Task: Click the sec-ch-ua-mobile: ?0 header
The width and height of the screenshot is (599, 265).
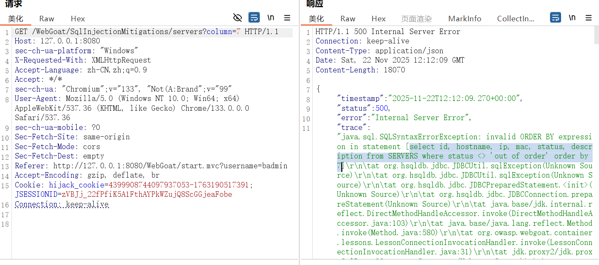Action: (58, 127)
